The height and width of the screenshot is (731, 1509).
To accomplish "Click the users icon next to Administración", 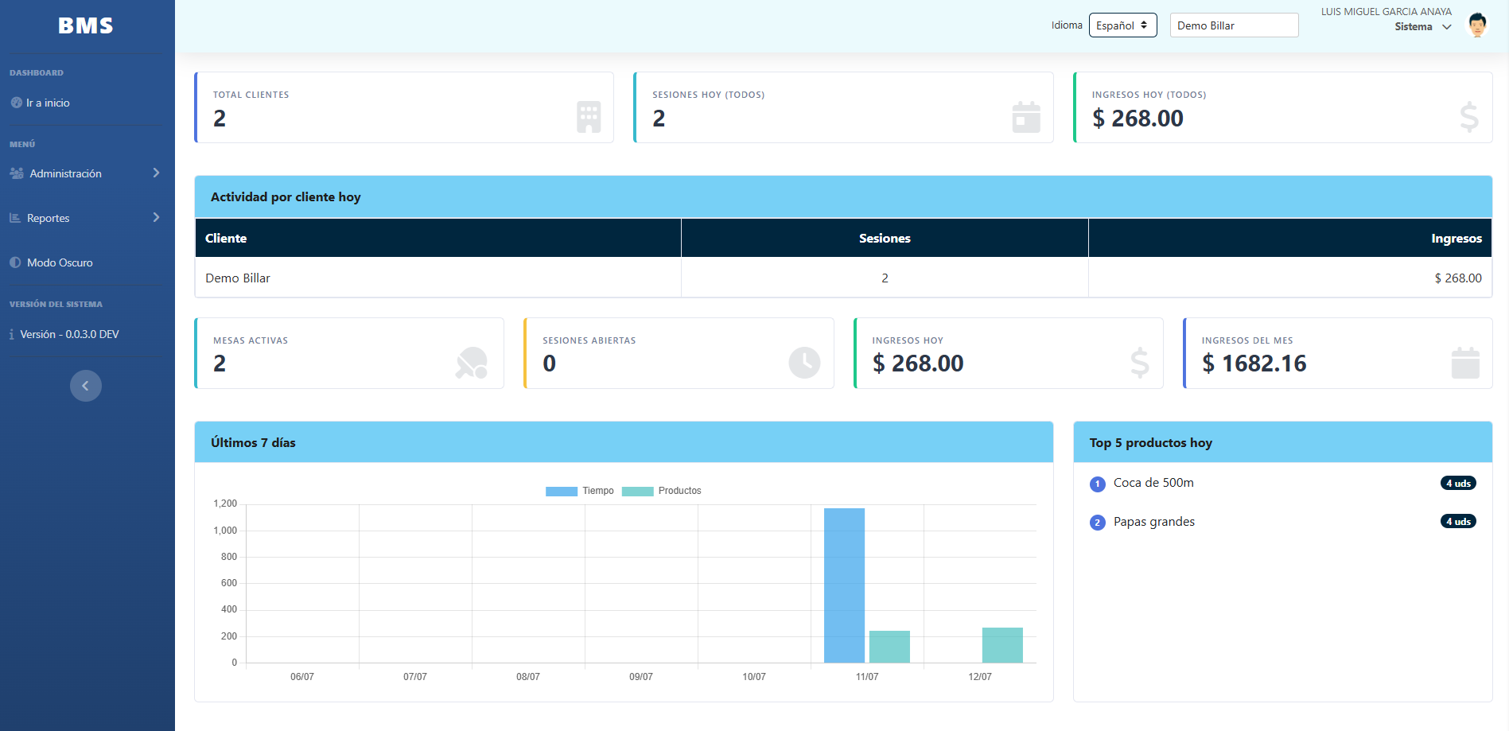I will point(17,173).
